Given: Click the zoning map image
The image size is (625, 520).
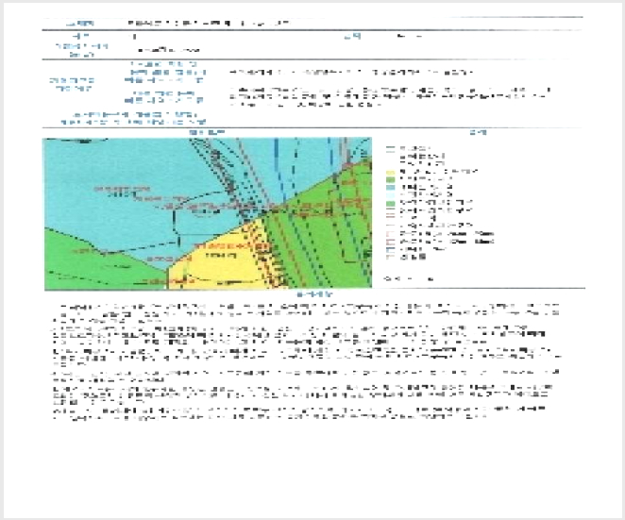Looking at the screenshot, I should 208,213.
